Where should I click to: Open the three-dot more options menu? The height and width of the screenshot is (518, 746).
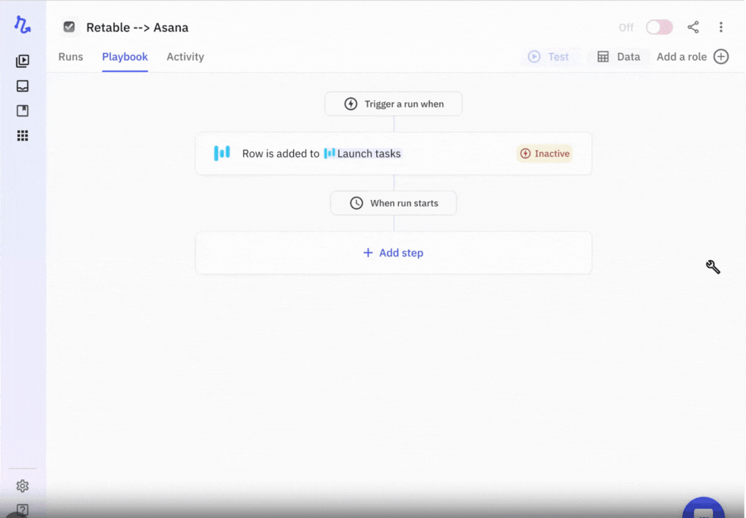[x=721, y=27]
